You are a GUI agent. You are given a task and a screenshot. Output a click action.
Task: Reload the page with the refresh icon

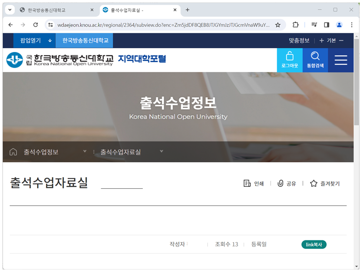click(35, 25)
